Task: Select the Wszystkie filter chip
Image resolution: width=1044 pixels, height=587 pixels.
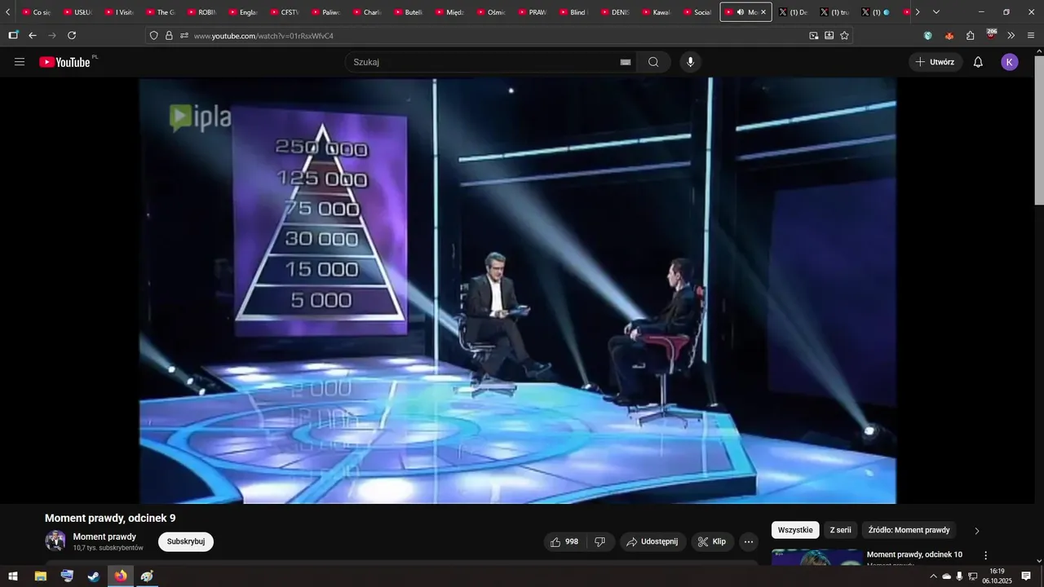Action: (x=795, y=530)
